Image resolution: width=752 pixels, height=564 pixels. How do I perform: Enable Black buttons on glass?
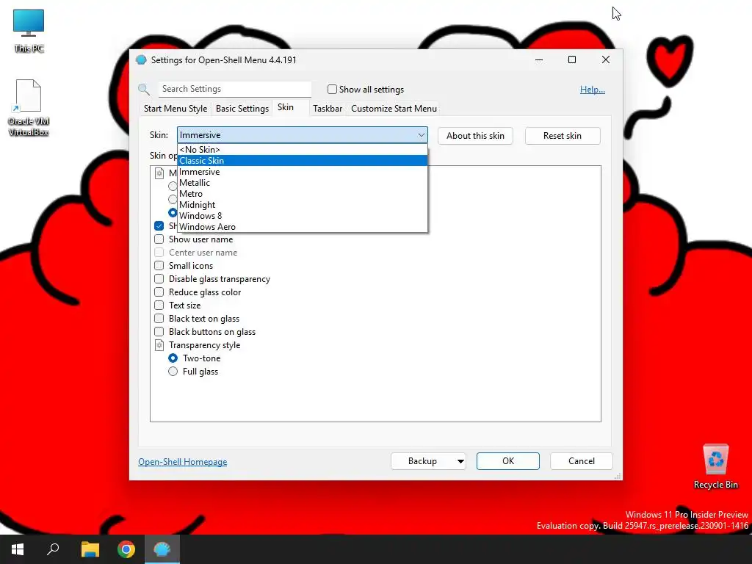tap(159, 331)
